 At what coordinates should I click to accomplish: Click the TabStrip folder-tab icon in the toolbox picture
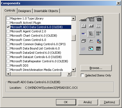click(x=84, y=26)
